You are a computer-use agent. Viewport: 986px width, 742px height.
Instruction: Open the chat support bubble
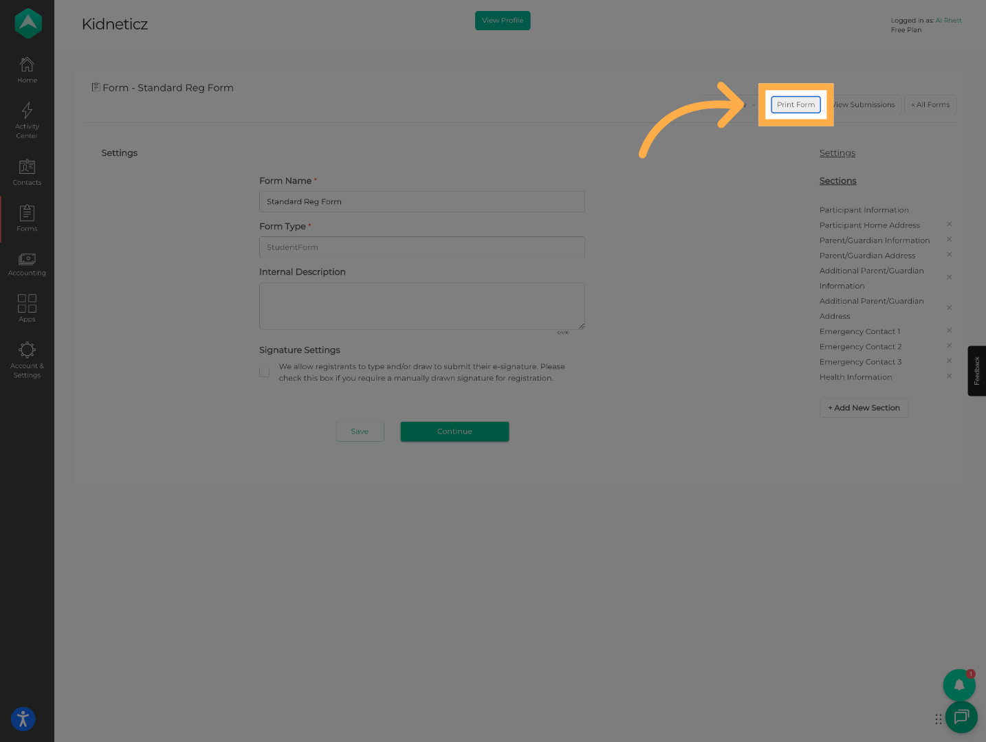[961, 717]
